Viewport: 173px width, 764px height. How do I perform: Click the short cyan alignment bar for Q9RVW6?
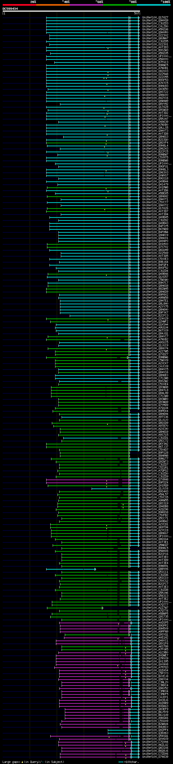[71, 569]
